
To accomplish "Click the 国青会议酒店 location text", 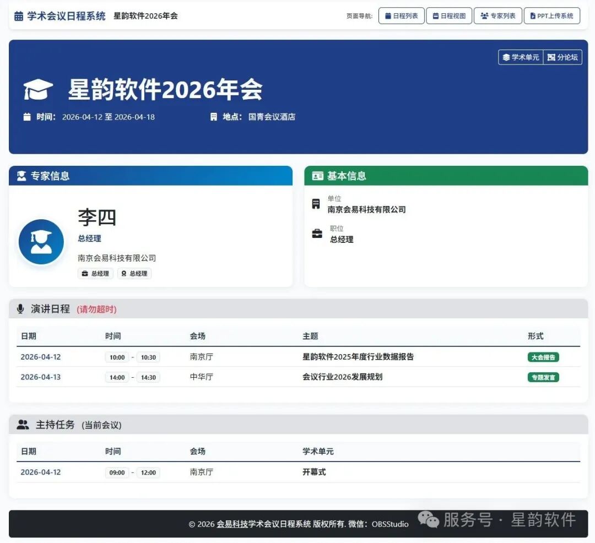I will tap(272, 117).
